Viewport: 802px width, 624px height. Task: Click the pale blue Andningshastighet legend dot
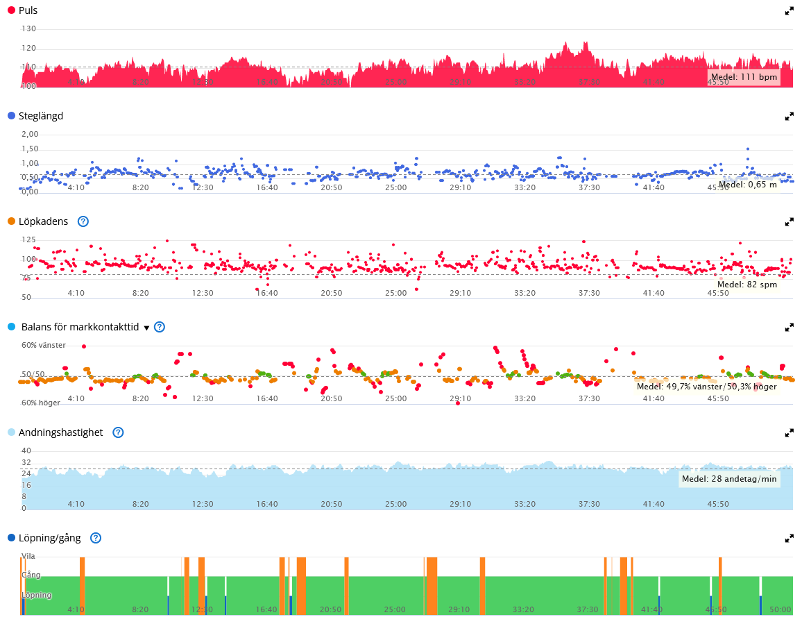[x=12, y=432]
